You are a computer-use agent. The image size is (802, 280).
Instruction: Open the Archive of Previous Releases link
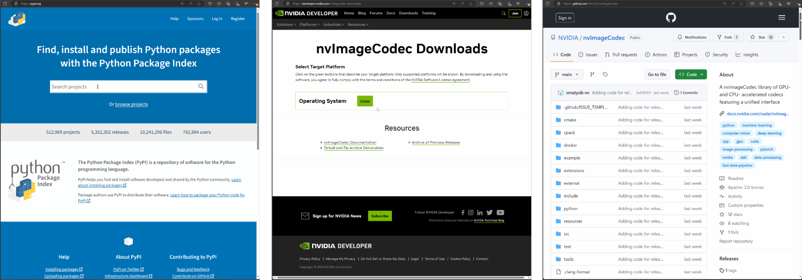coord(436,142)
